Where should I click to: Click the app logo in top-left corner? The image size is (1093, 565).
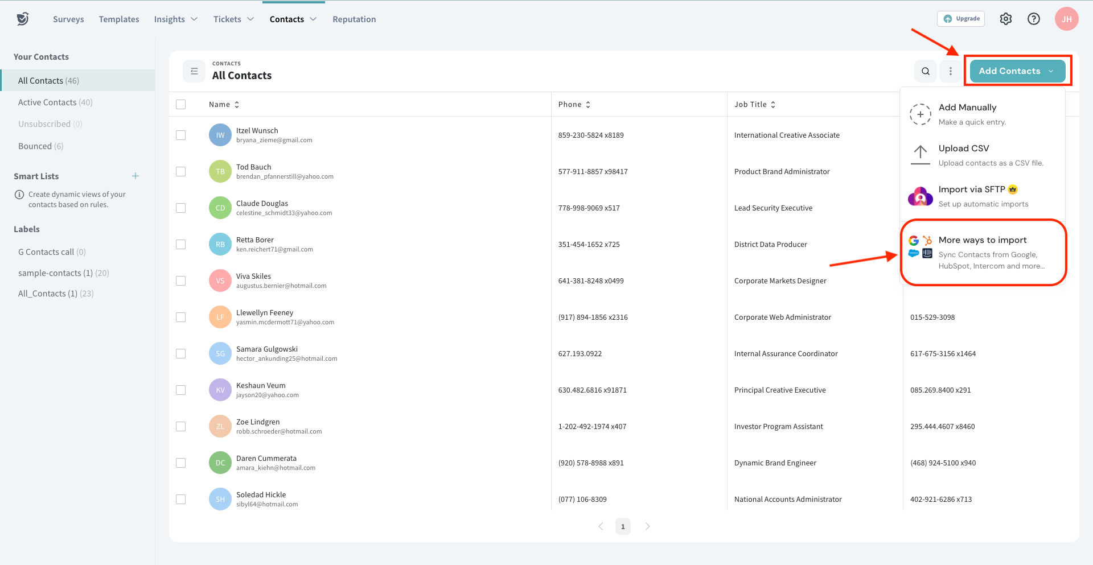23,19
